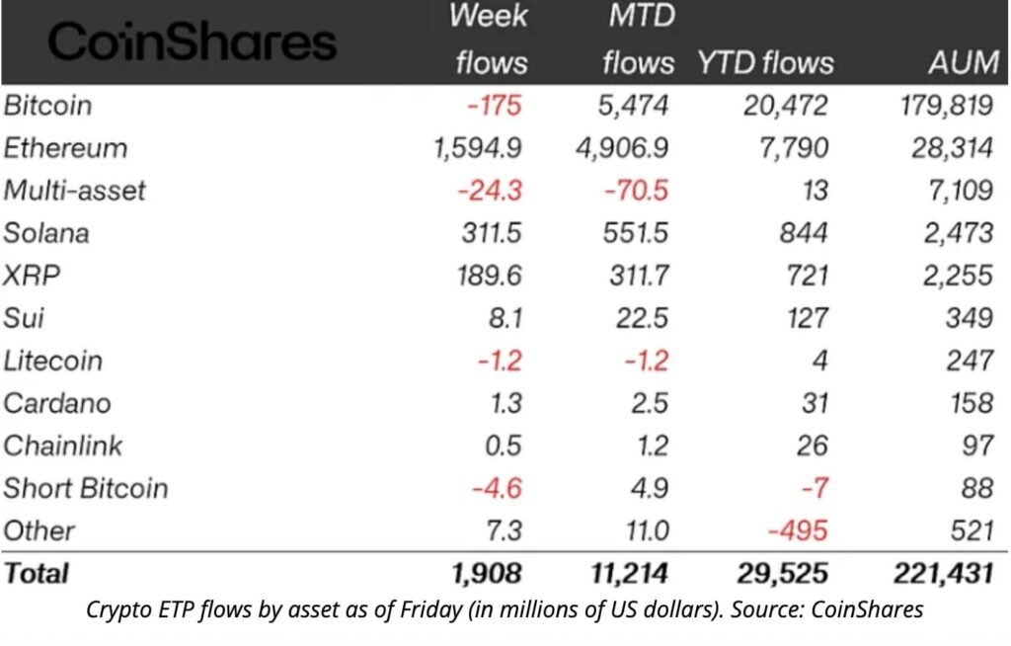Click the Chainlink row label

63,445
